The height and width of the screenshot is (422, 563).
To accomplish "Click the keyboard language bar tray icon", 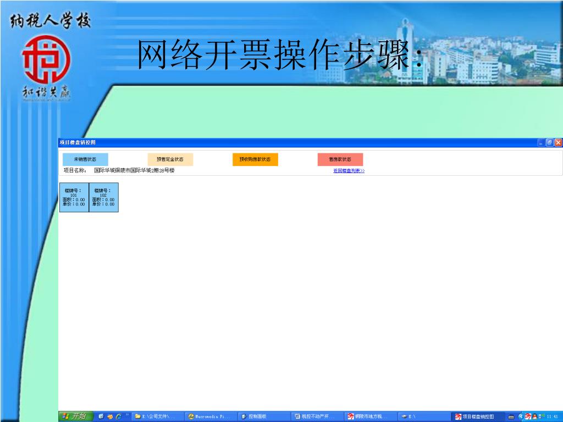I will tap(511, 417).
